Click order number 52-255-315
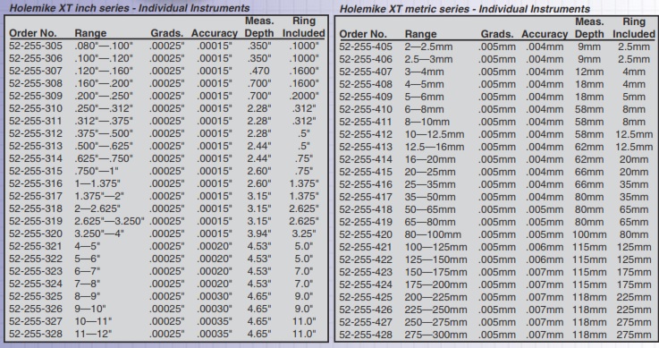The height and width of the screenshot is (348, 659). tap(36, 171)
